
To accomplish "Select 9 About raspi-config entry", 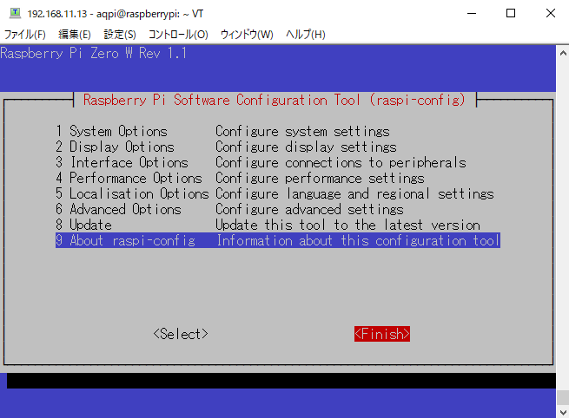I will (x=278, y=240).
